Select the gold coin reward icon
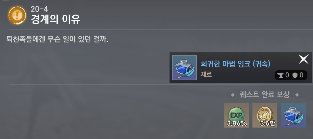The height and width of the screenshot is (139, 313). point(265,115)
